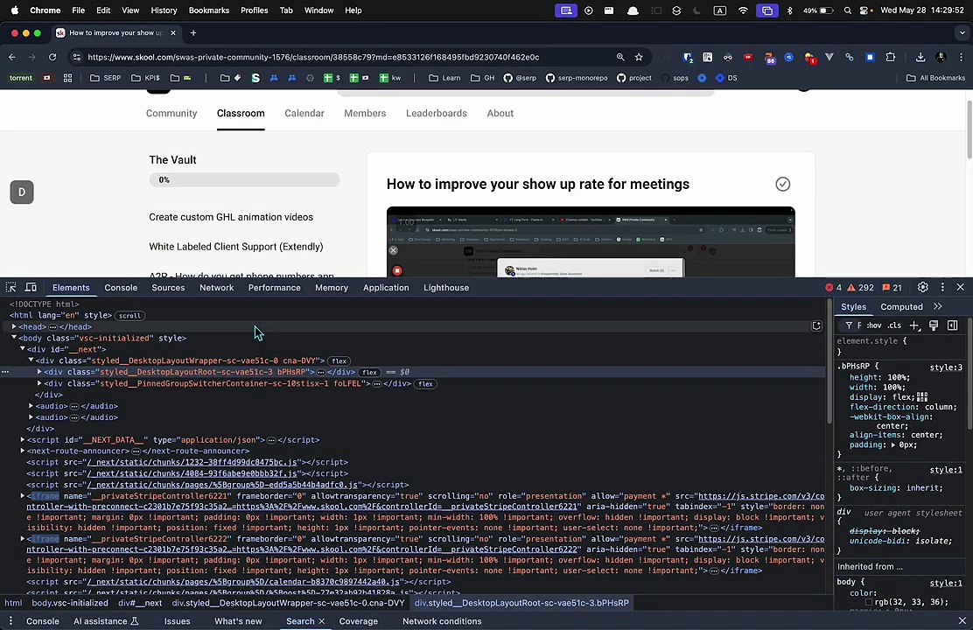This screenshot has height=630, width=973.
Task: Expand the privateStripeController6221 iframe node
Action: pyautogui.click(x=23, y=496)
